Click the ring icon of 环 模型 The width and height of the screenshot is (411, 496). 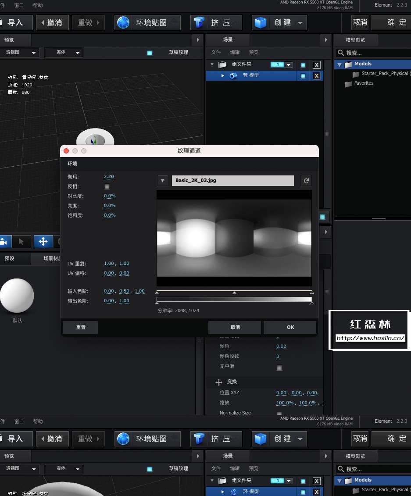(233, 492)
